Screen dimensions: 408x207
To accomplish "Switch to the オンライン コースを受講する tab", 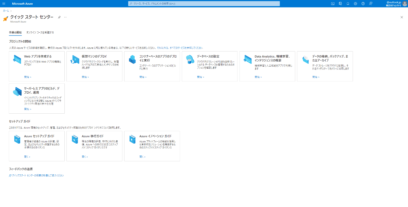I will pos(40,33).
